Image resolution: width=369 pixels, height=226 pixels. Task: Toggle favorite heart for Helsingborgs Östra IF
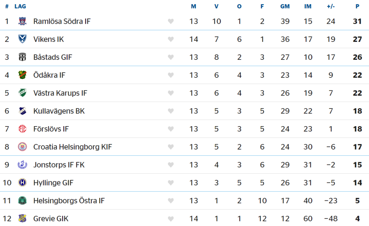point(171,201)
